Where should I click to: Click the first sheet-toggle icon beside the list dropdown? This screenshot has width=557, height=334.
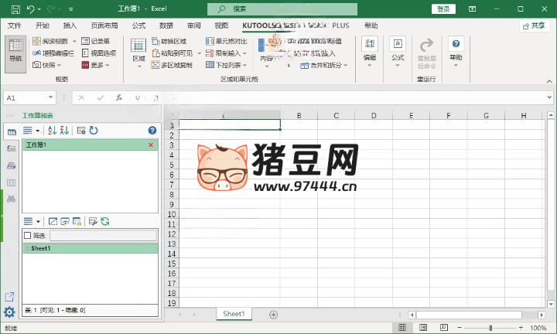click(53, 221)
